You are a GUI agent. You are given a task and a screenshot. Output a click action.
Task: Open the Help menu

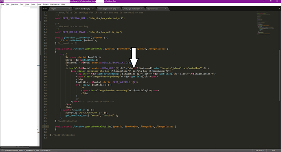point(63,4)
